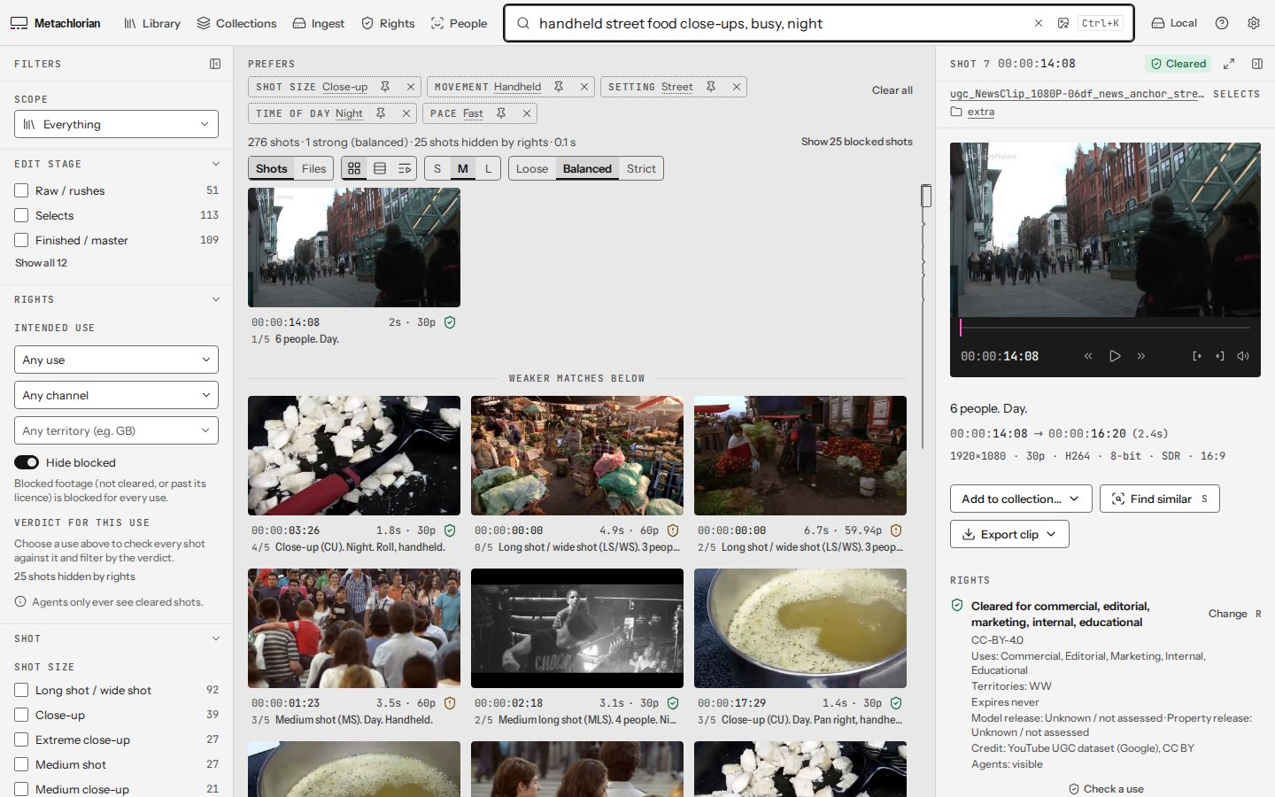This screenshot has height=797, width=1275.
Task: Step backward in the preview player
Action: [1089, 356]
